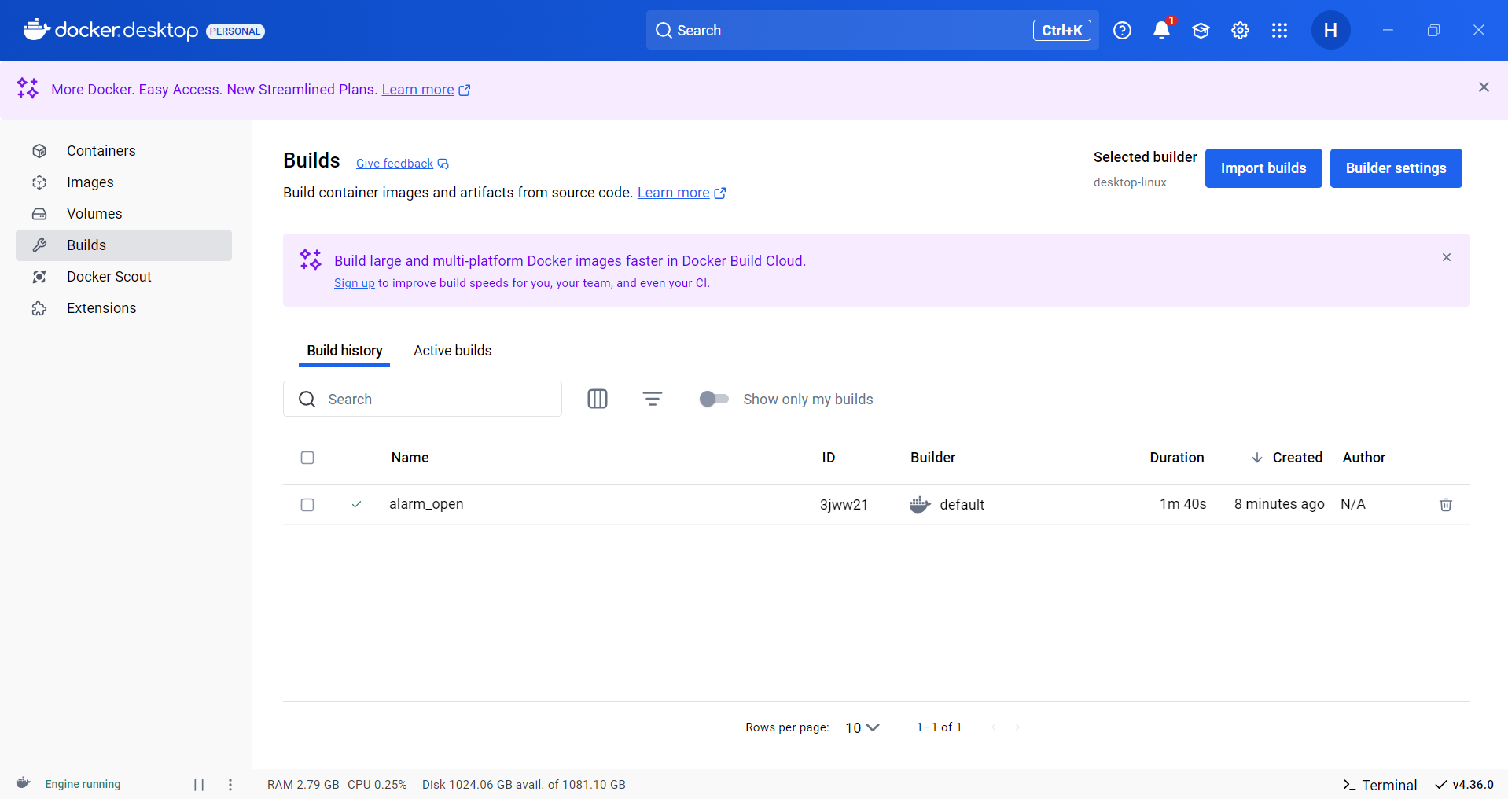Click the alarm_open build name
The width and height of the screenshot is (1508, 799).
tap(426, 504)
